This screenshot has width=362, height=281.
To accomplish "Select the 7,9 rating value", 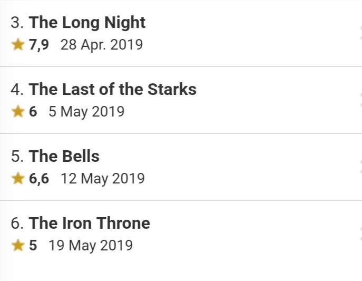I will [39, 45].
